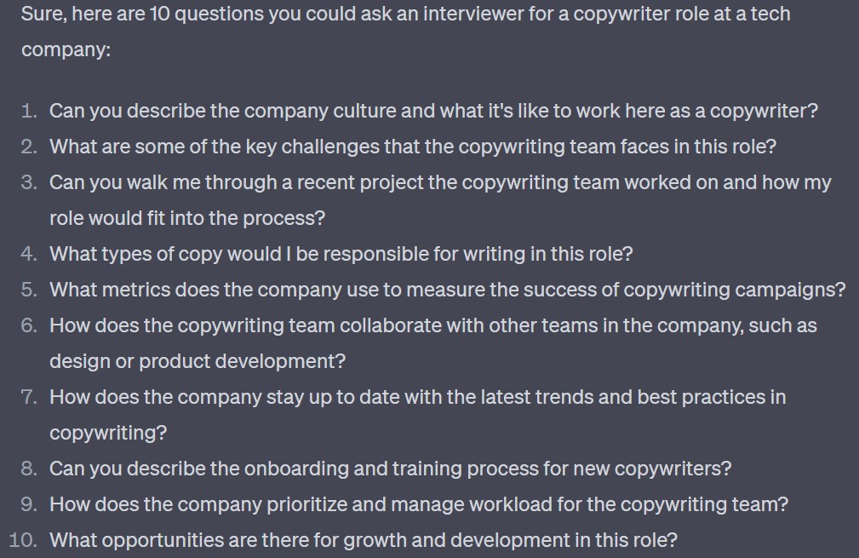Screen dimensions: 859x558
Task: Click the workload prioritization question
Action: [419, 505]
